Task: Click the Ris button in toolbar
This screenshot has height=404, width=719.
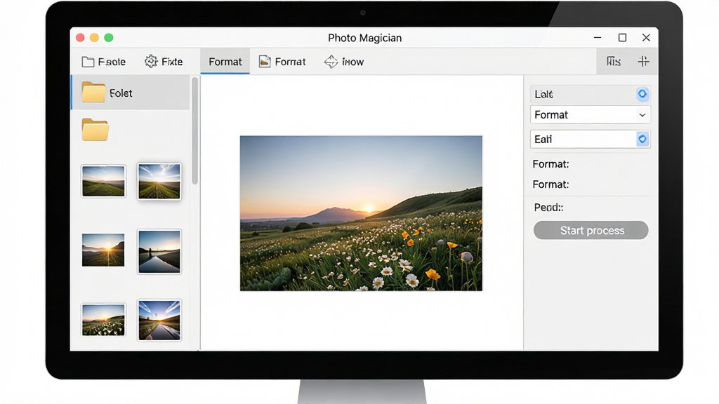Action: click(x=614, y=62)
